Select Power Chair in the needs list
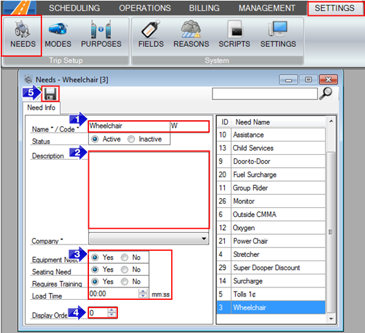Screen dimensions: 365x333 click(271, 241)
